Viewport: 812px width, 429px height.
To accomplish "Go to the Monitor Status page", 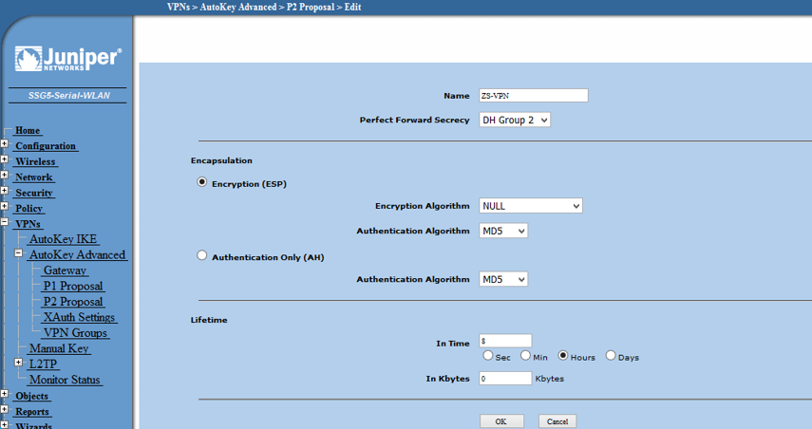I will pyautogui.click(x=65, y=380).
